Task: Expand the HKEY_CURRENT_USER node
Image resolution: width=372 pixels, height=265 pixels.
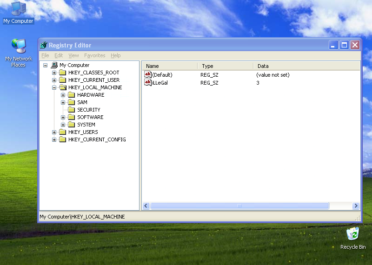Action: click(54, 80)
